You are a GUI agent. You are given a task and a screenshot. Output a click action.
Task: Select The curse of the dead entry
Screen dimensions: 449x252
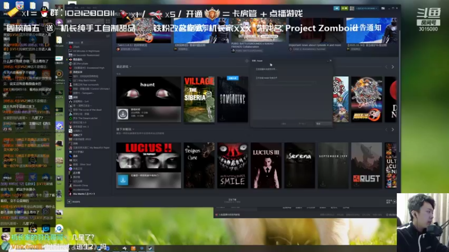[x=85, y=110]
